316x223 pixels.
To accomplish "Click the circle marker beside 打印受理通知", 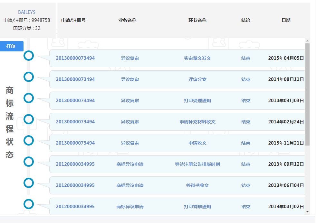I will tap(29, 98).
